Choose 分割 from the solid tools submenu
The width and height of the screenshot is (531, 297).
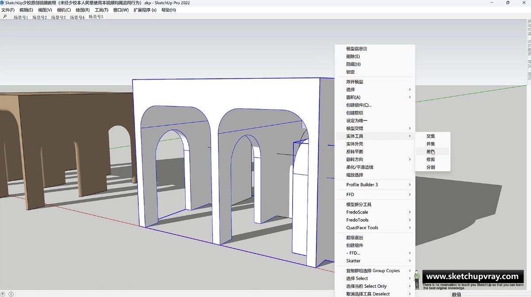[432, 167]
